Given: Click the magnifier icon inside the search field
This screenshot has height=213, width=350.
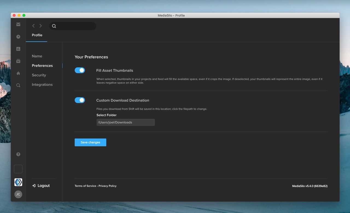Looking at the screenshot, I should [54, 26].
